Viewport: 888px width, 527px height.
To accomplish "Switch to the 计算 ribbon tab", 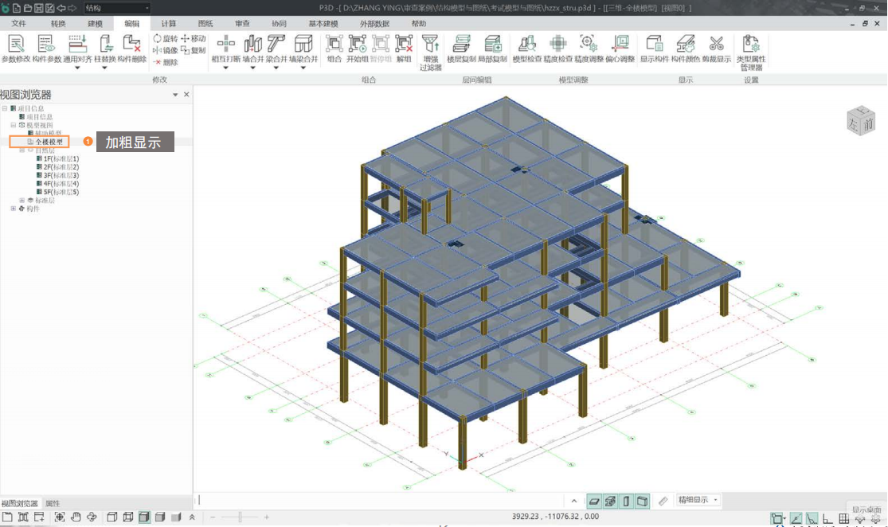I will [x=169, y=24].
